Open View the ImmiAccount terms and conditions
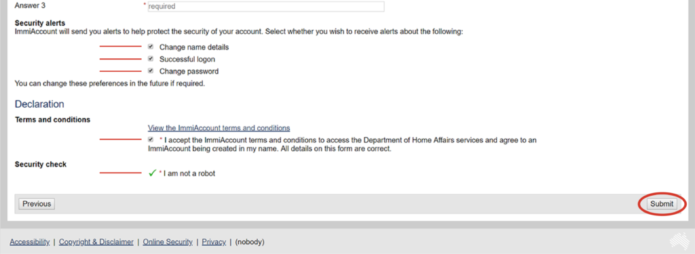 (x=219, y=128)
